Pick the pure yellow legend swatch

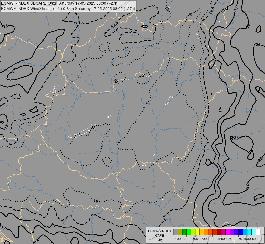197,232
